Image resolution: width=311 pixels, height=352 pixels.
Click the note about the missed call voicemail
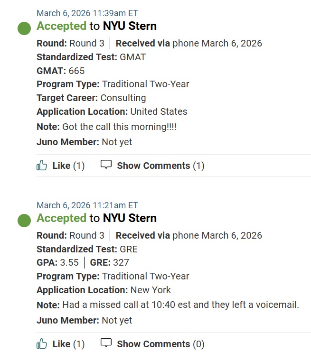point(180,305)
